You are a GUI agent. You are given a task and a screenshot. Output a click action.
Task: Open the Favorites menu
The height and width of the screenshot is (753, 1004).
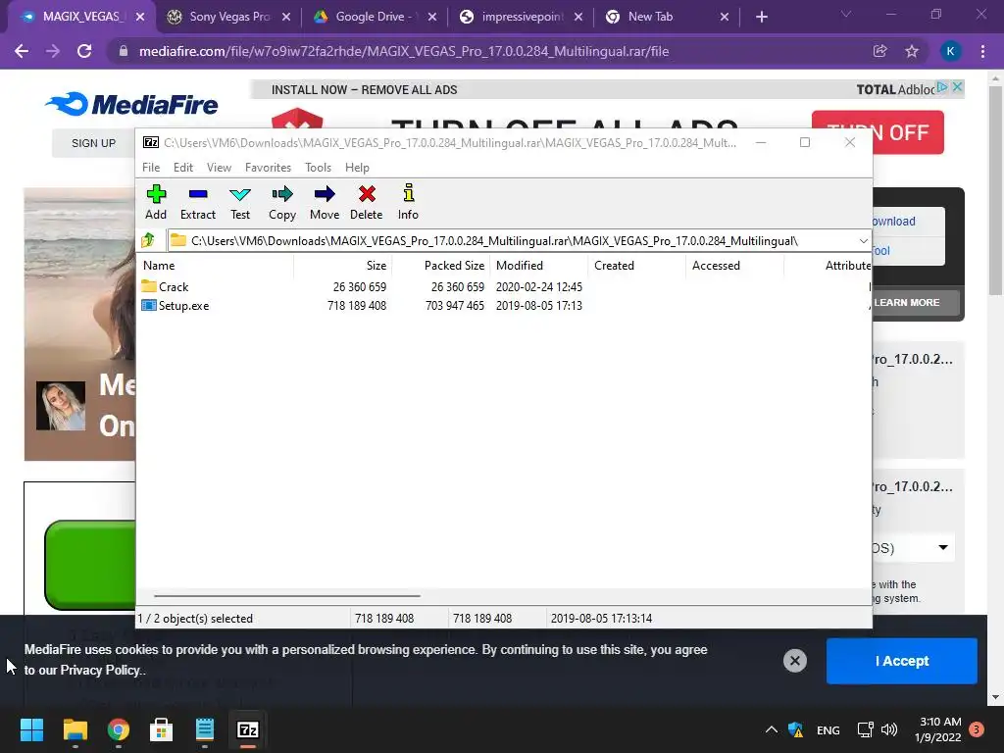click(268, 167)
